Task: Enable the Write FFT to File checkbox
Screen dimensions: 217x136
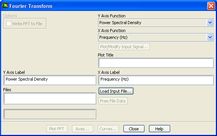Action: (x=9, y=24)
